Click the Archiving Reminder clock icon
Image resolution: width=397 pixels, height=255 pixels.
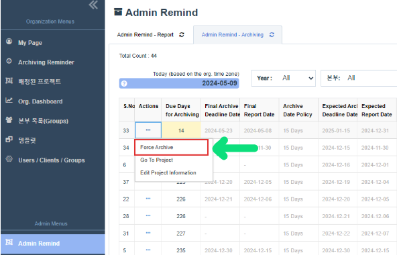(9, 61)
